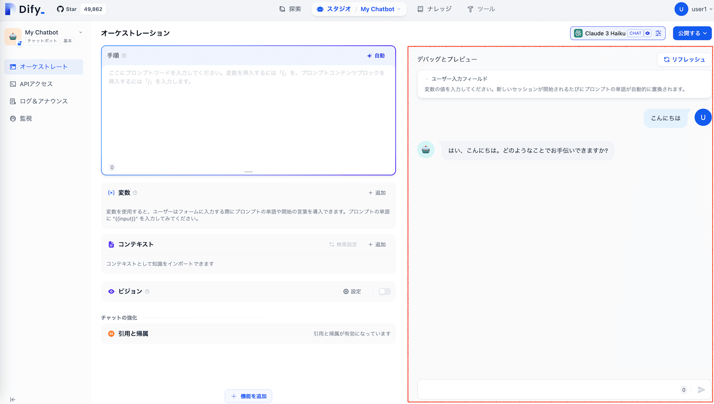
Task: Click the スタジオ robot icon
Action: click(320, 9)
